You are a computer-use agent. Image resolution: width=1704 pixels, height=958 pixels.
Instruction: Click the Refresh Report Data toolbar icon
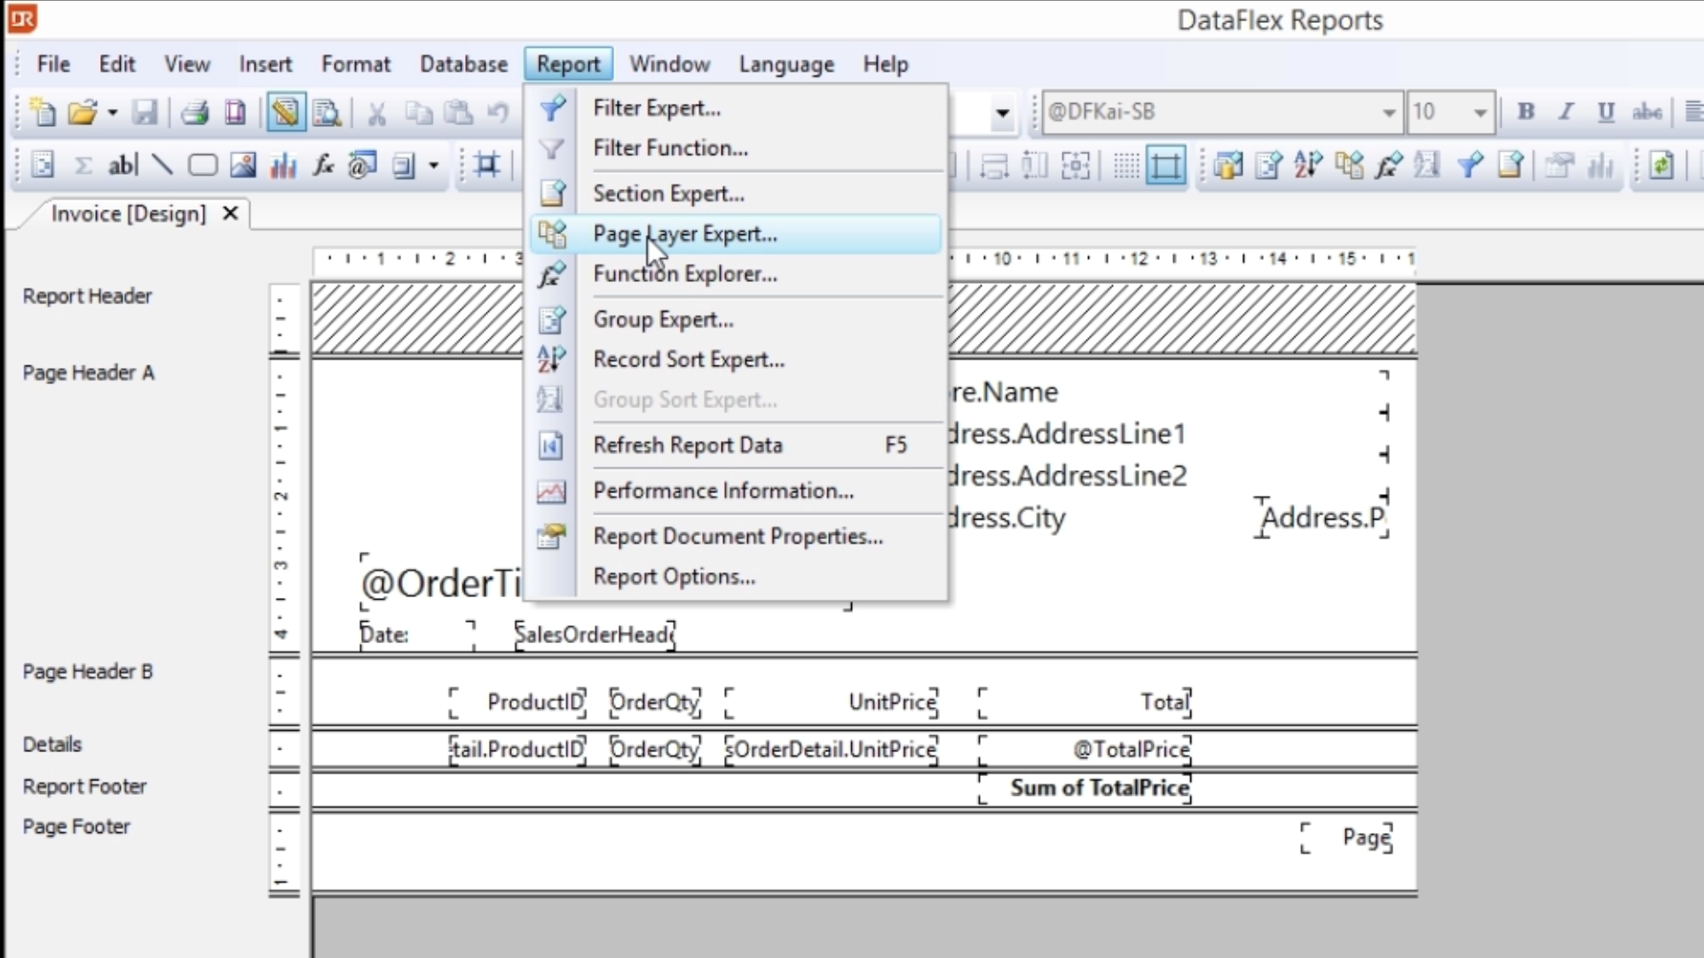click(1661, 165)
